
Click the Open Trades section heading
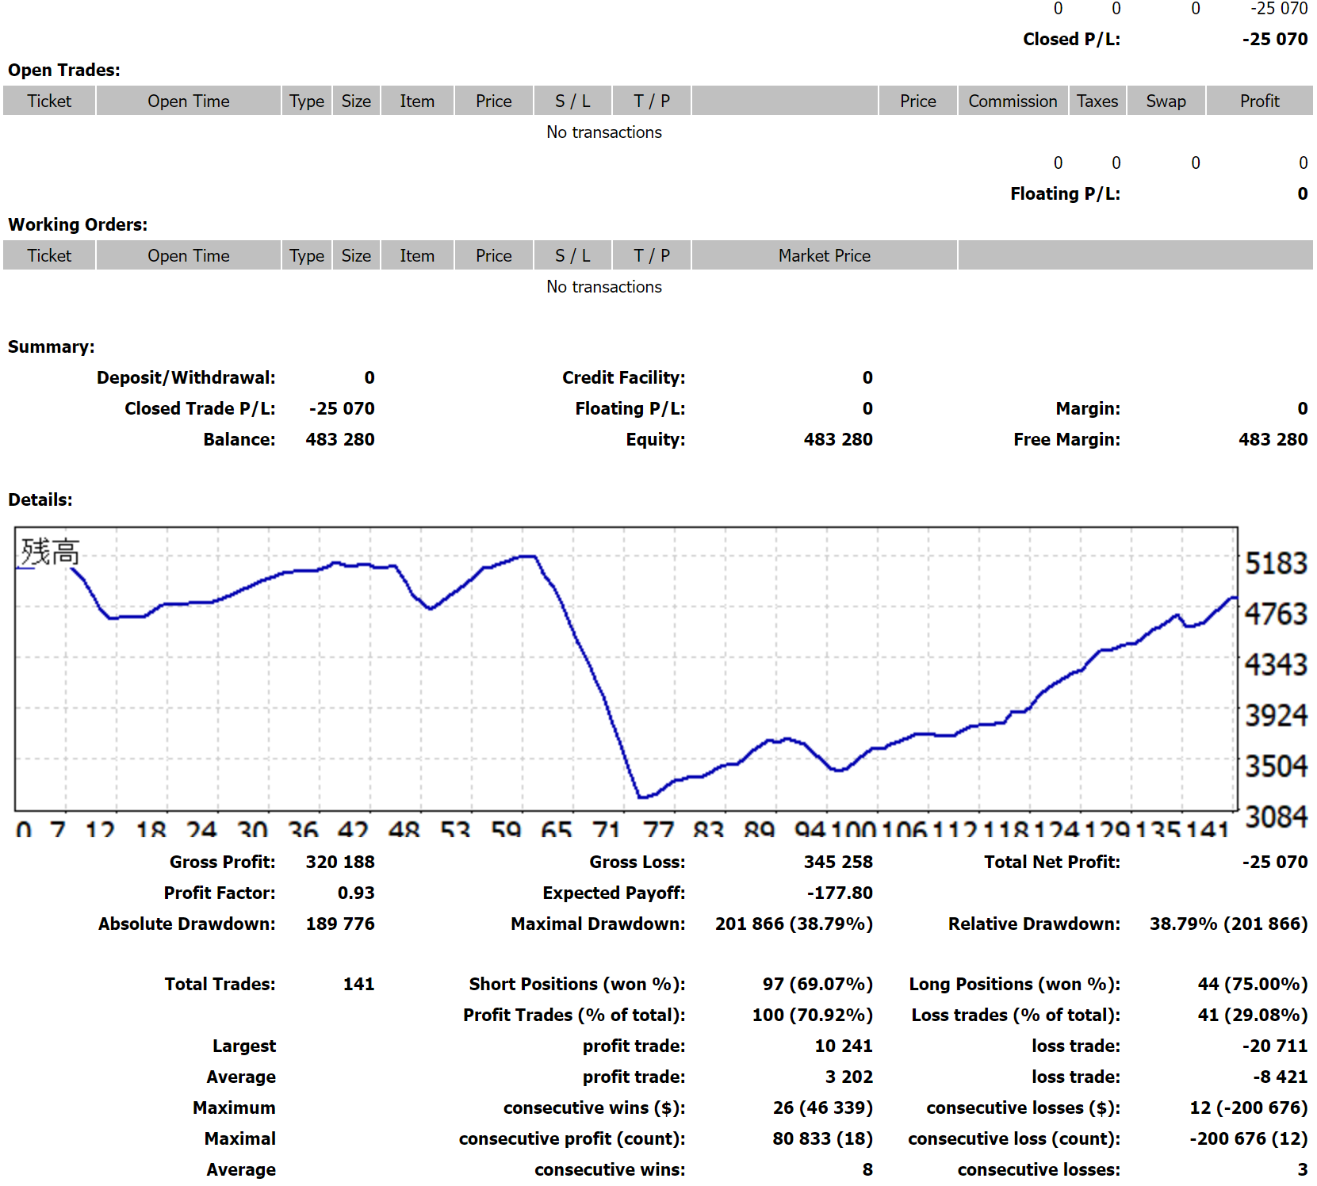pos(64,70)
